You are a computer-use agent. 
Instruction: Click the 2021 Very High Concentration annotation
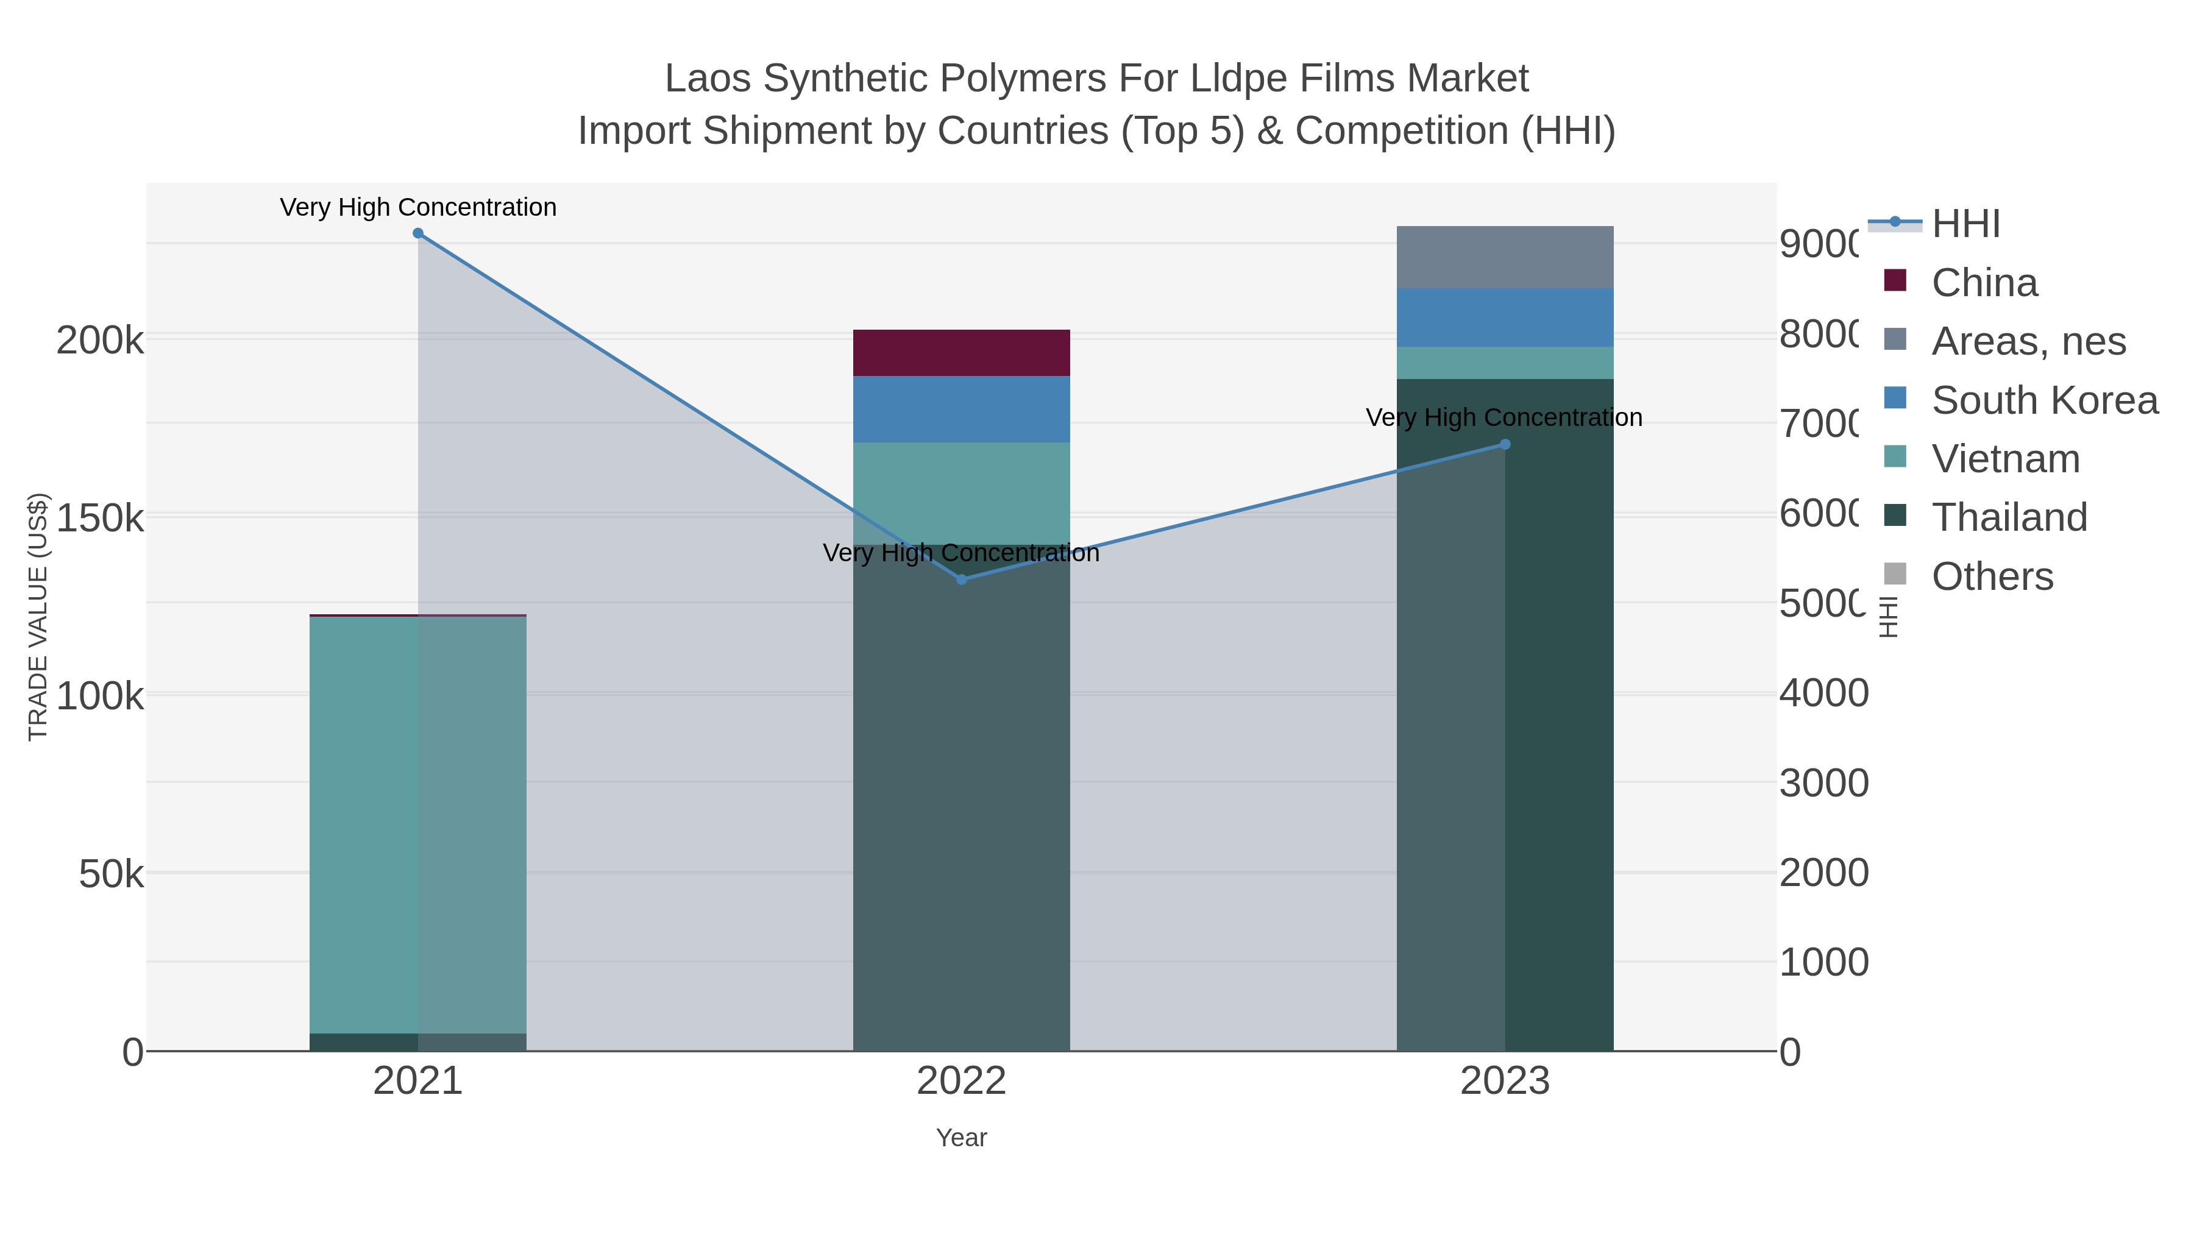(418, 208)
